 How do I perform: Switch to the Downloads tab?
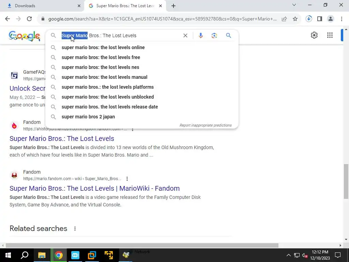tap(42, 6)
